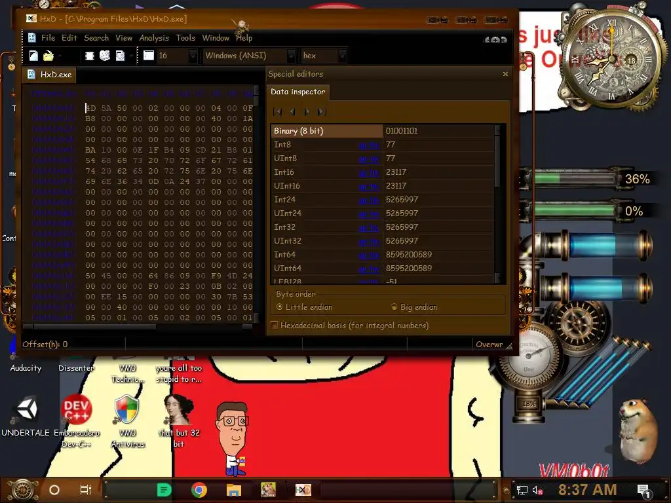
Task: Click 'go to' link for Int16
Action: 369,172
